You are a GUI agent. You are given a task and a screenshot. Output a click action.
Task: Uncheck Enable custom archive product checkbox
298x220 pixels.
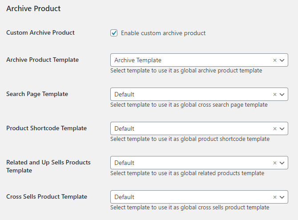[114, 33]
